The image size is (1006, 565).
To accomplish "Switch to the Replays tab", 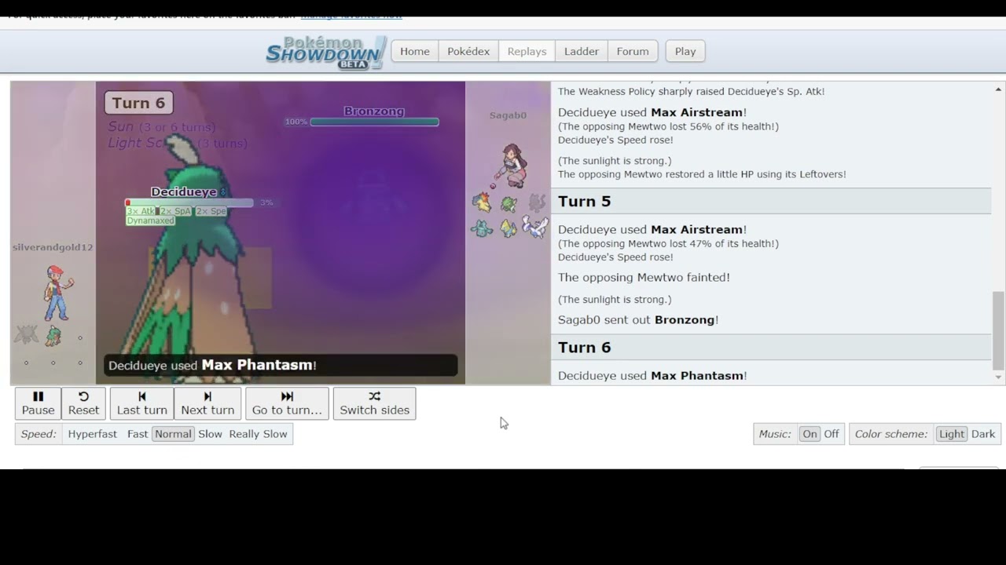I will [x=527, y=51].
